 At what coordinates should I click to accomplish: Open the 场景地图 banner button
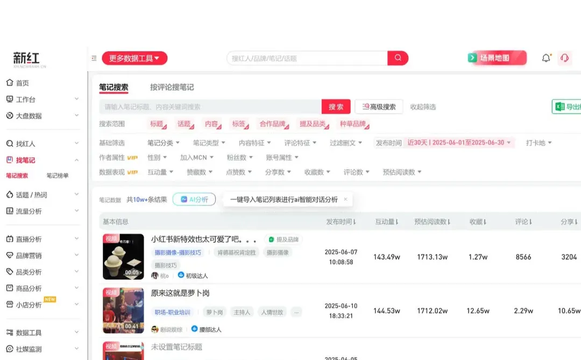tap(497, 58)
